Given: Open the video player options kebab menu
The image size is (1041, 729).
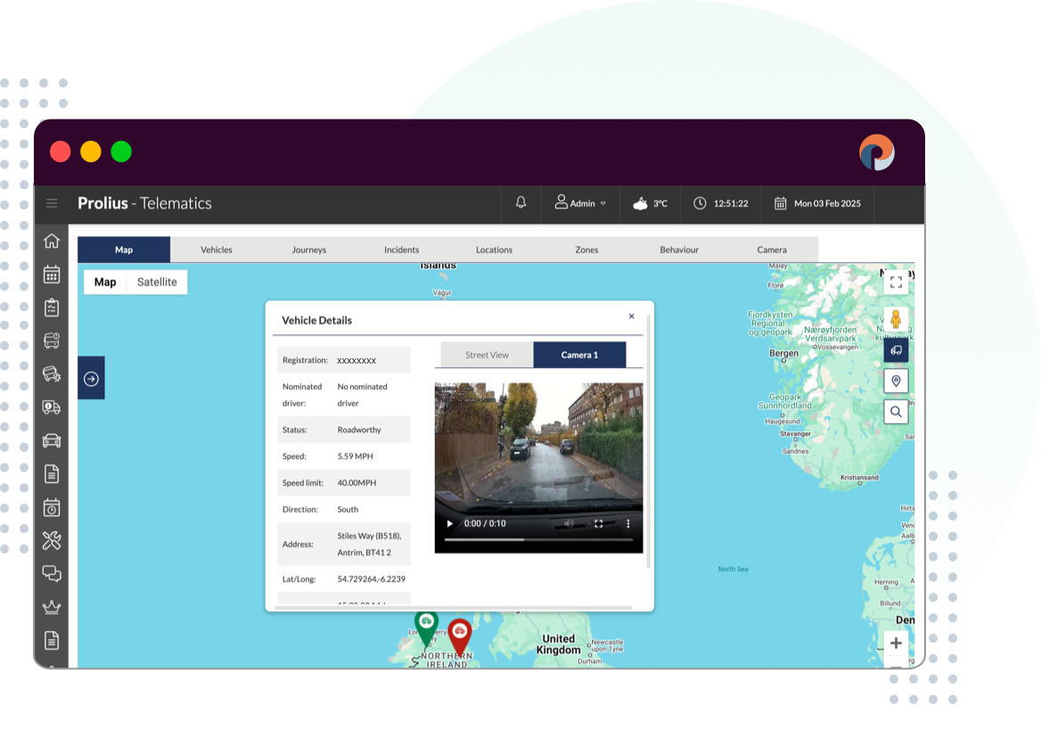Looking at the screenshot, I should click(628, 524).
